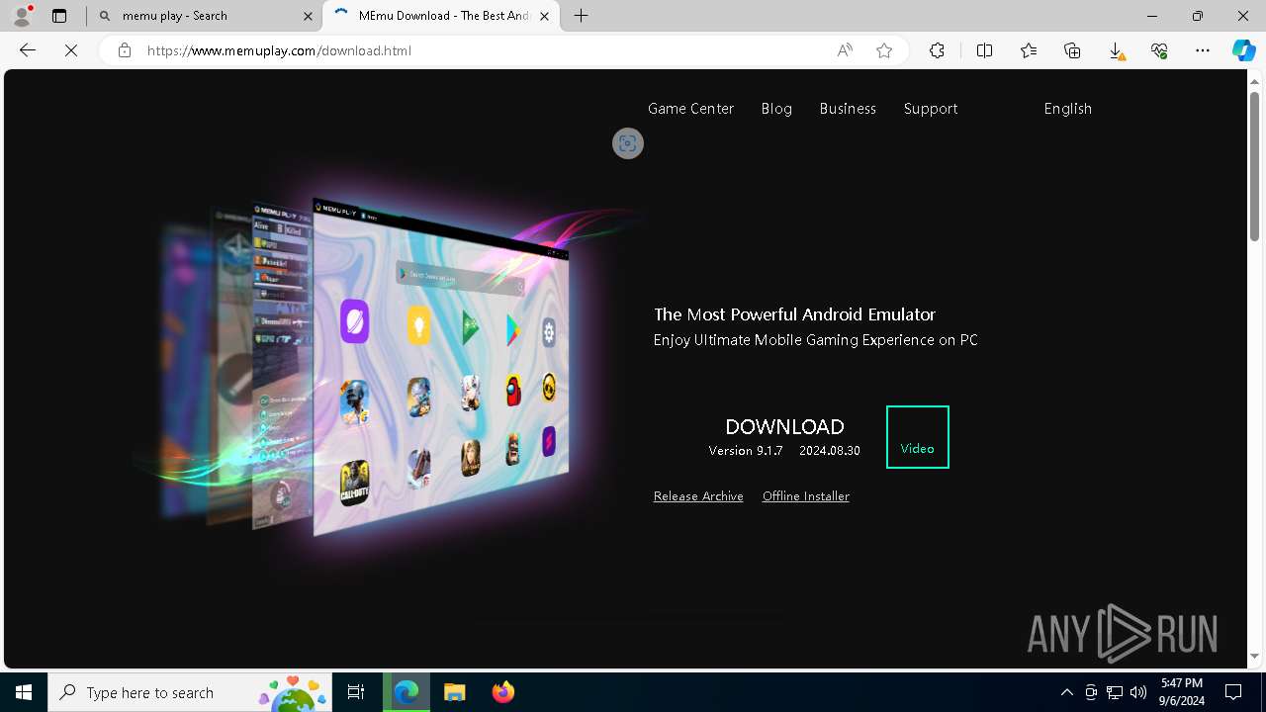Stop loading the page
Viewport: 1266px width, 712px height.
71,50
